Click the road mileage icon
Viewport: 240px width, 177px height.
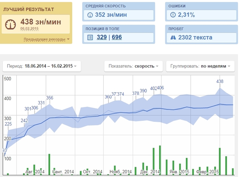pos(173,37)
